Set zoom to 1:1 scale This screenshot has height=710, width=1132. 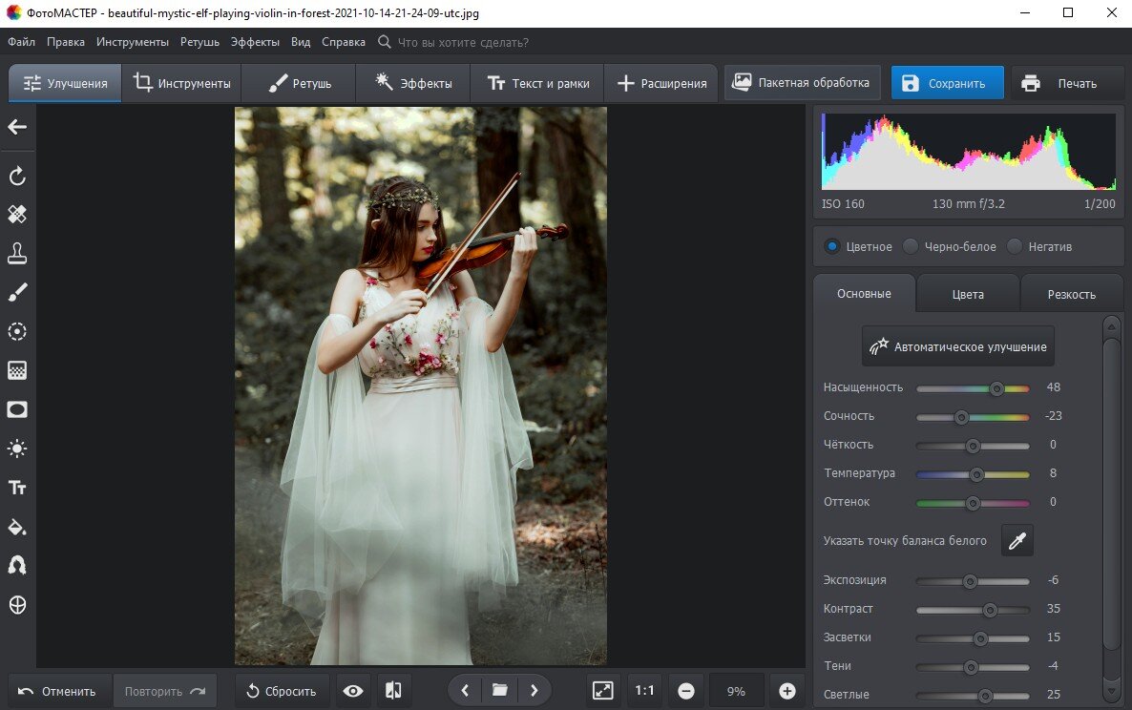[644, 691]
